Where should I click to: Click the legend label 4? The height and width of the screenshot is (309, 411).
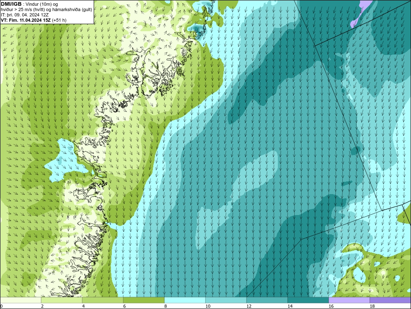(x=83, y=306)
